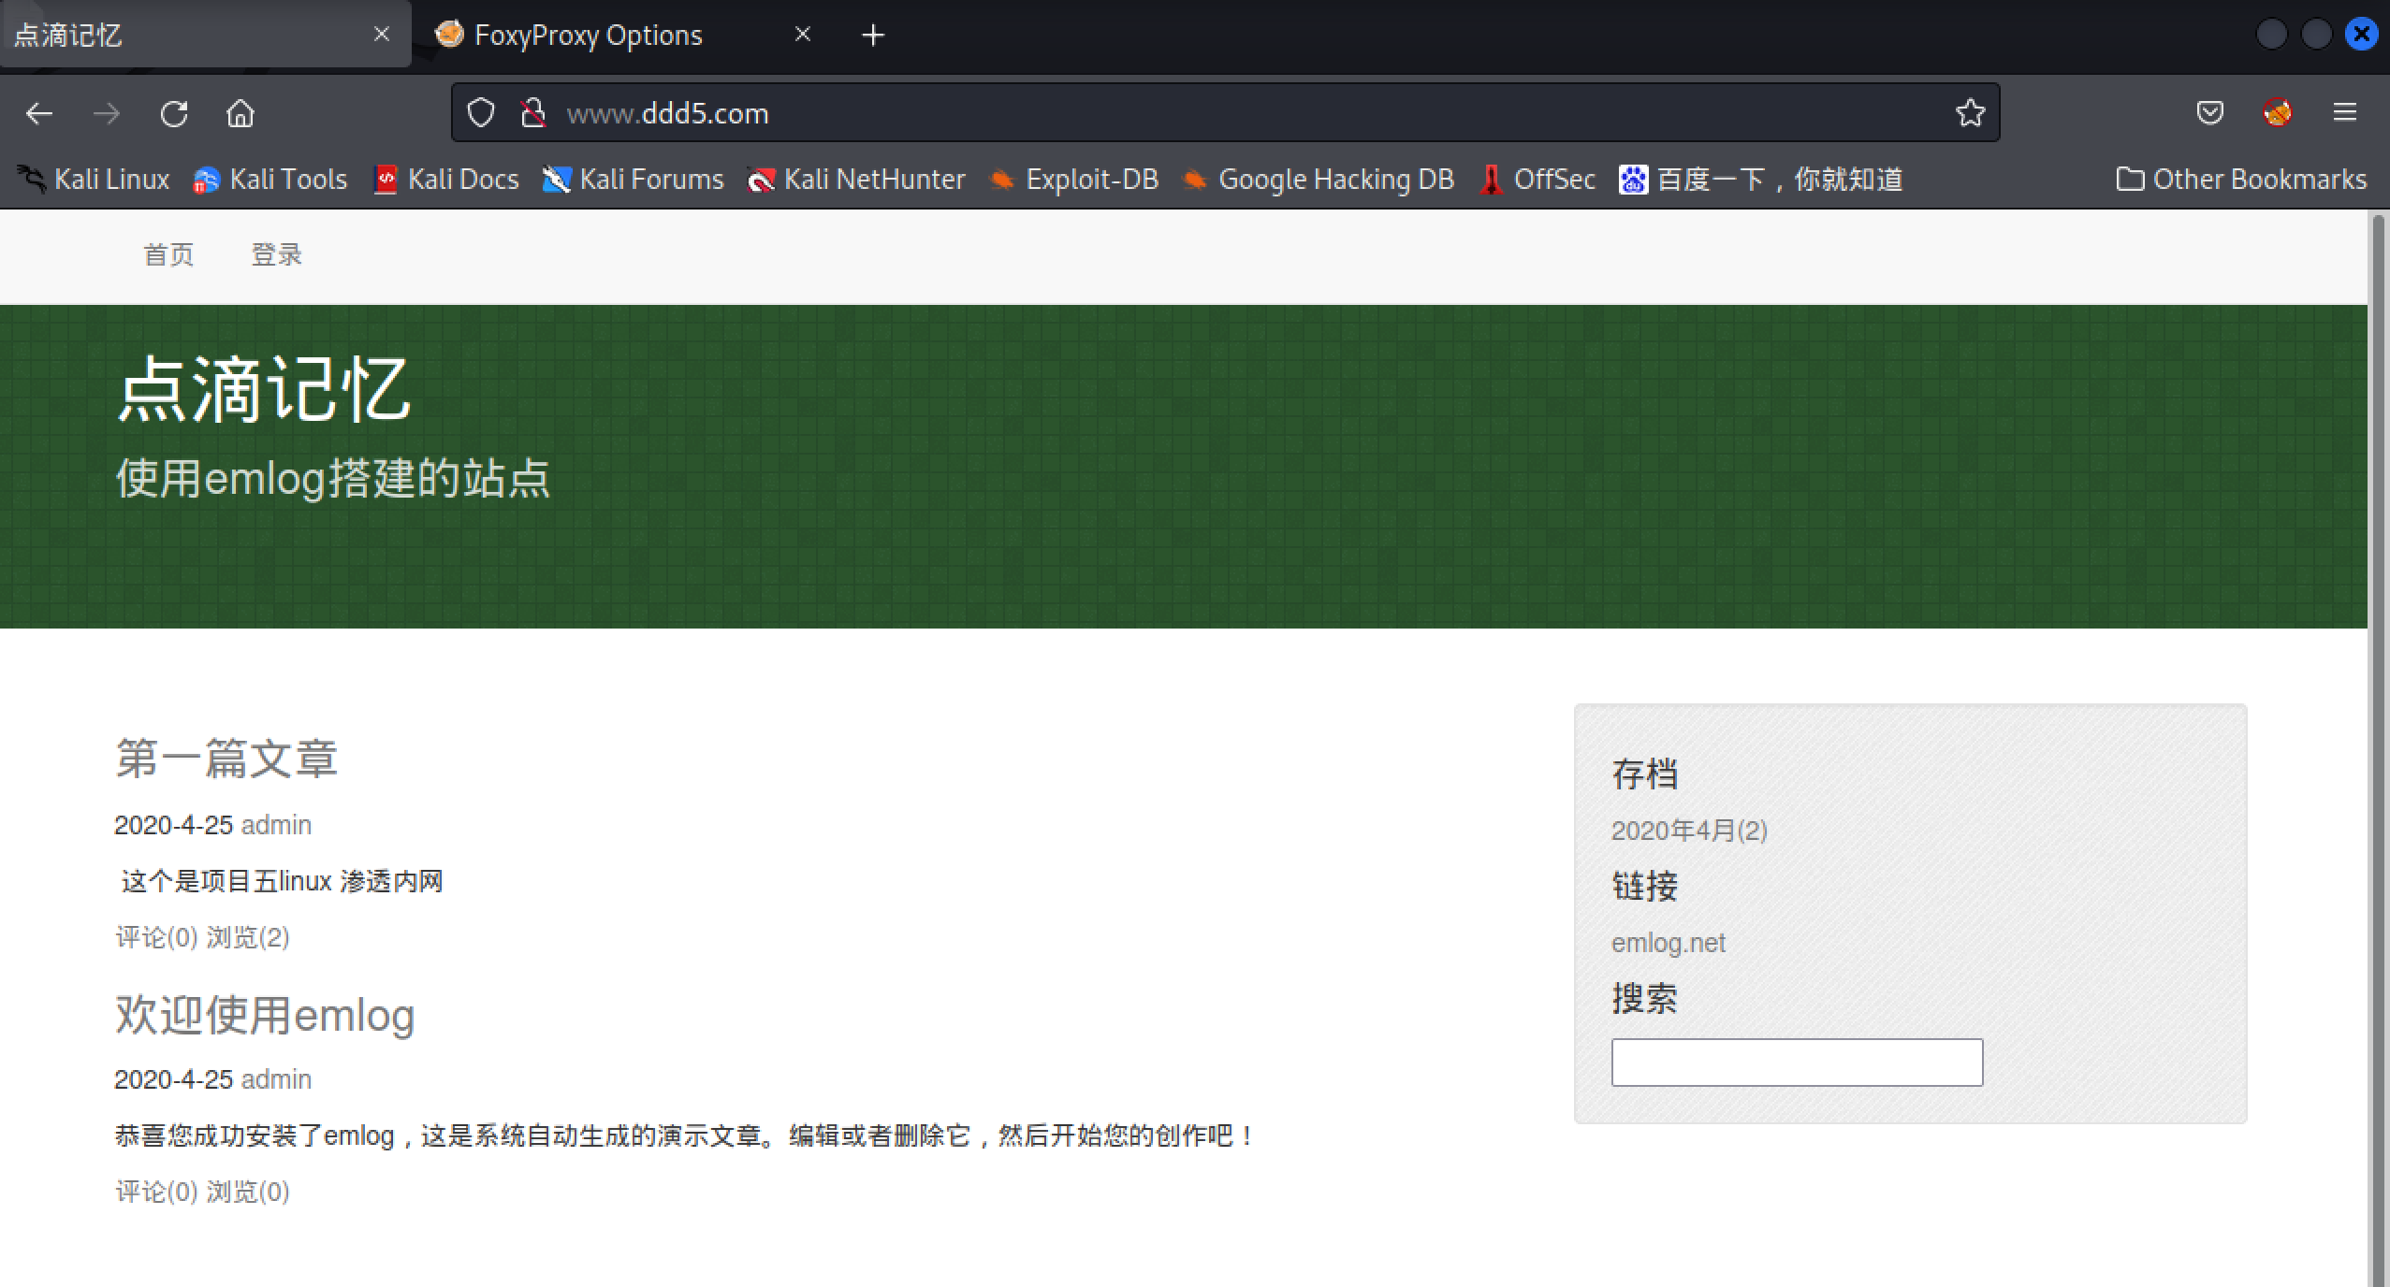Switch to the FoxyProxy Options tab
The image size is (2390, 1287).
pyautogui.click(x=588, y=36)
